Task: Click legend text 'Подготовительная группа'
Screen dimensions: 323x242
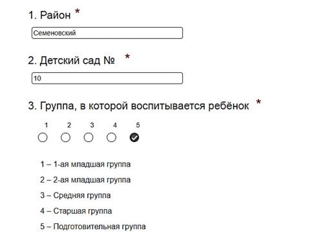Action: [99, 227]
